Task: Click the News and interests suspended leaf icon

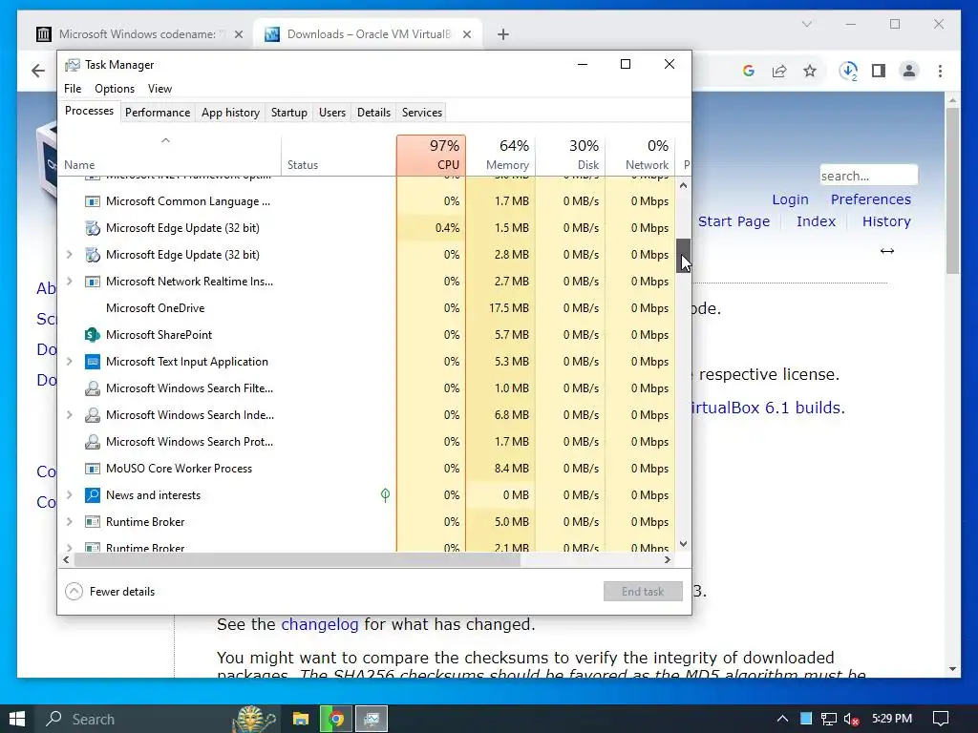Action: tap(386, 495)
